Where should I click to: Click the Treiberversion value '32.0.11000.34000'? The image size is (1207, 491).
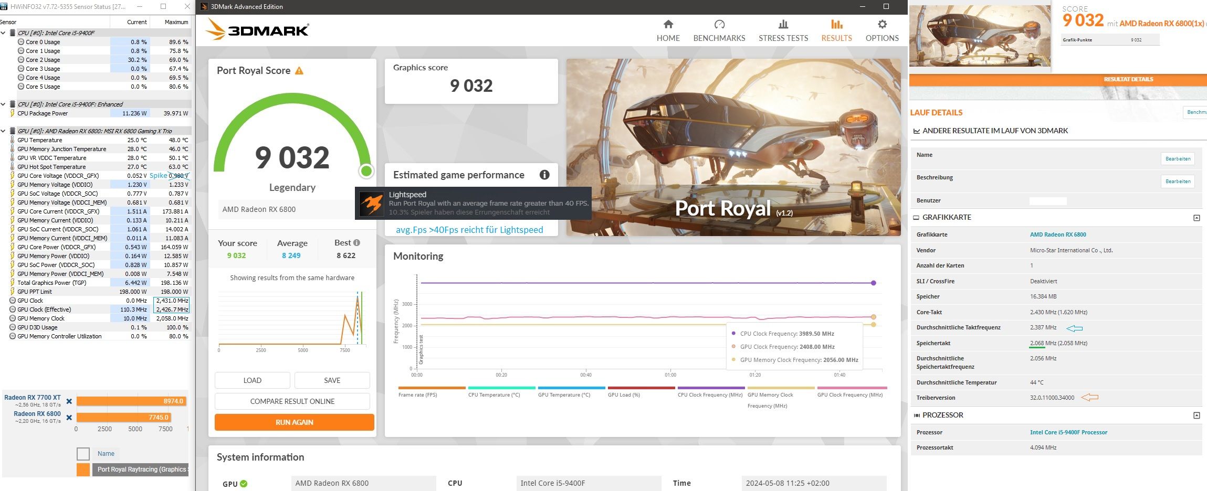(1052, 398)
